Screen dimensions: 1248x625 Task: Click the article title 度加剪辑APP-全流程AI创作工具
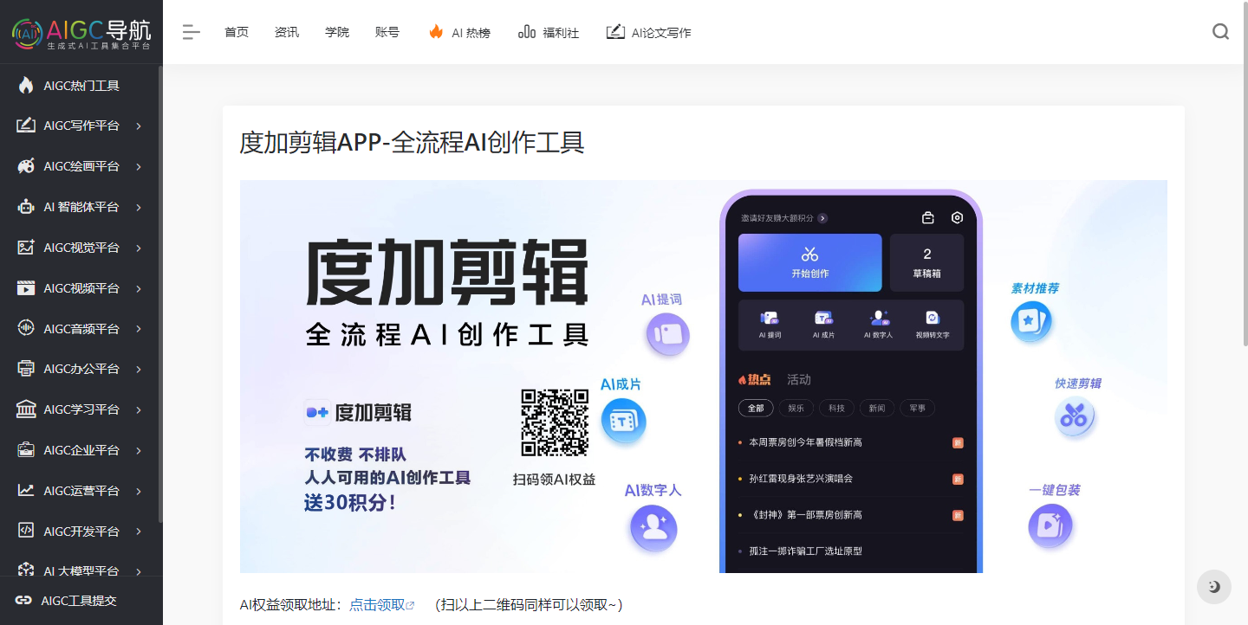(412, 141)
